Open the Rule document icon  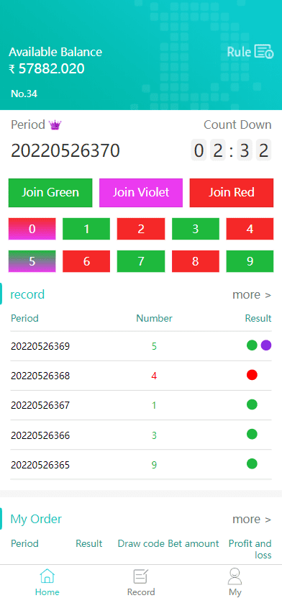264,52
